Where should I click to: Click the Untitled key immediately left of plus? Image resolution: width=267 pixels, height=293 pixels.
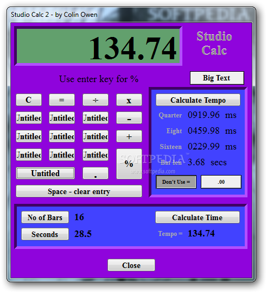[96, 136]
